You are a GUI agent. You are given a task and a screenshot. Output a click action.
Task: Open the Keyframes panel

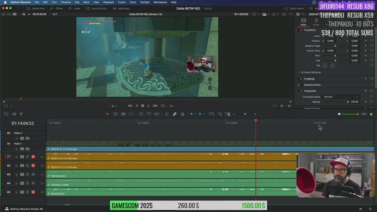pyautogui.click(x=121, y=9)
